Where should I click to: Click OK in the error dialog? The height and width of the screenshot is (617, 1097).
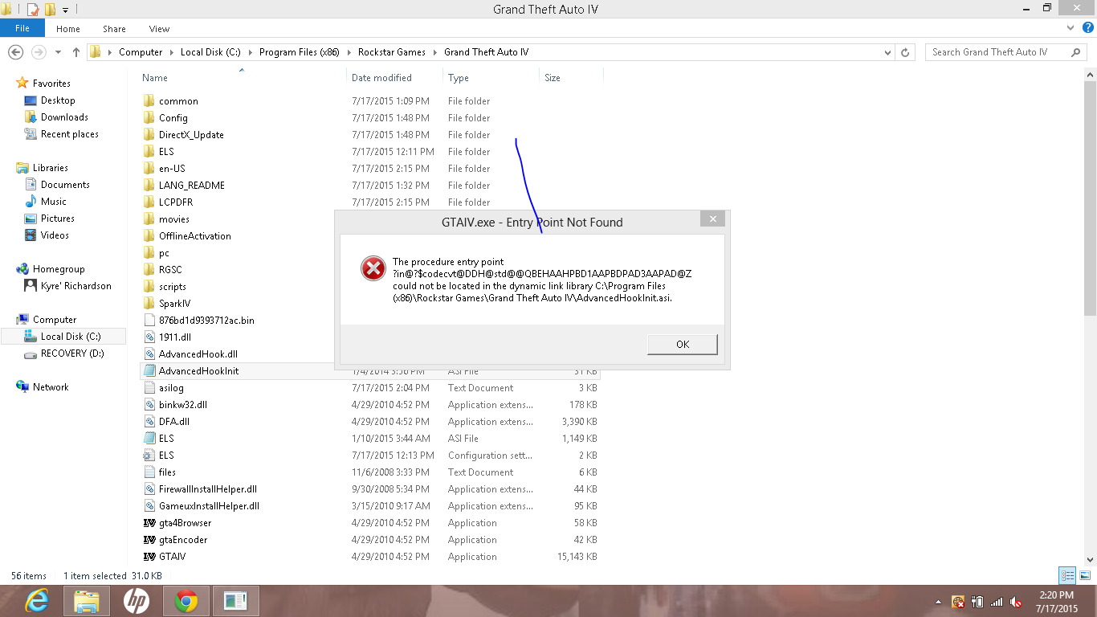click(682, 344)
